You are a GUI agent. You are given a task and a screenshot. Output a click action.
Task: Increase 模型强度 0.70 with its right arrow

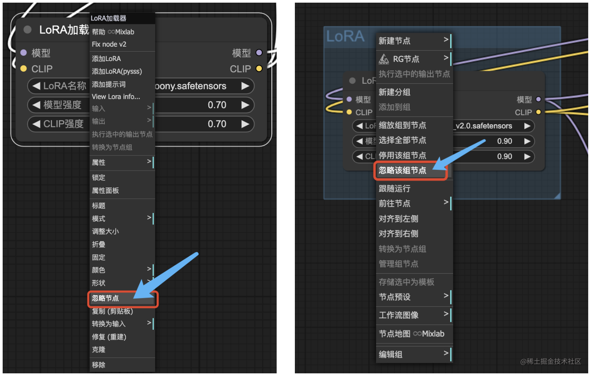(x=246, y=105)
